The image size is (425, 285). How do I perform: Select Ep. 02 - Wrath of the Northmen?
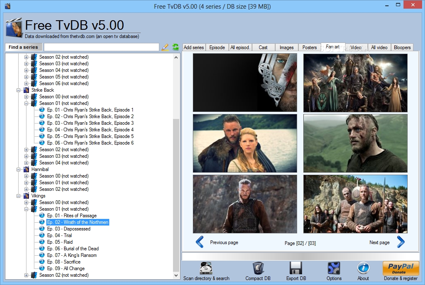coord(78,222)
